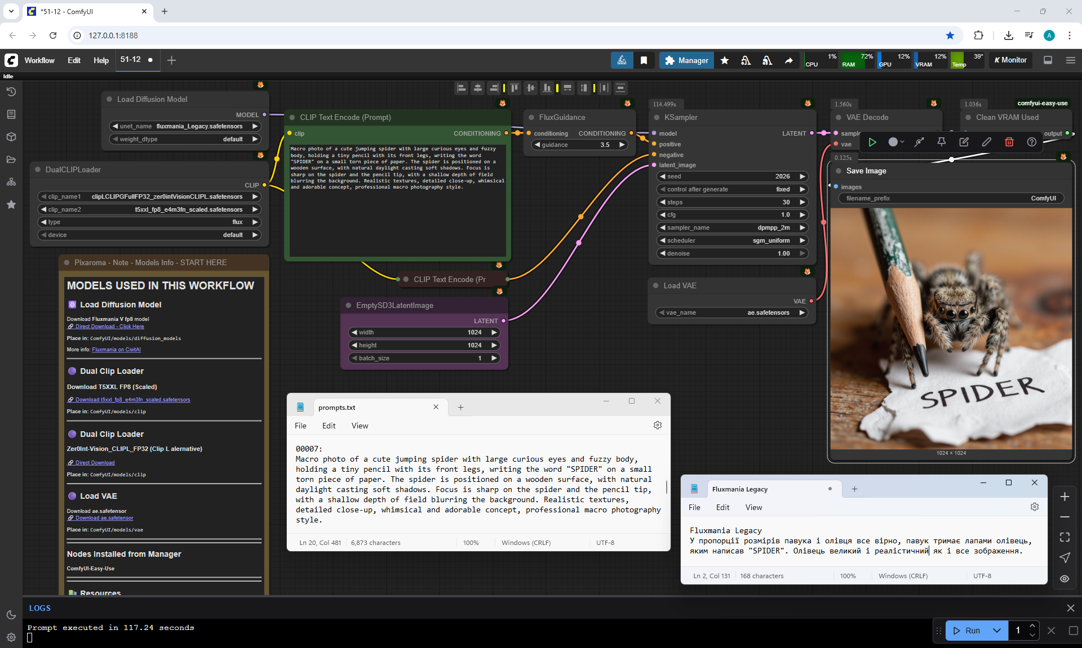Open the Workflow menu
The height and width of the screenshot is (648, 1082).
pyautogui.click(x=39, y=60)
